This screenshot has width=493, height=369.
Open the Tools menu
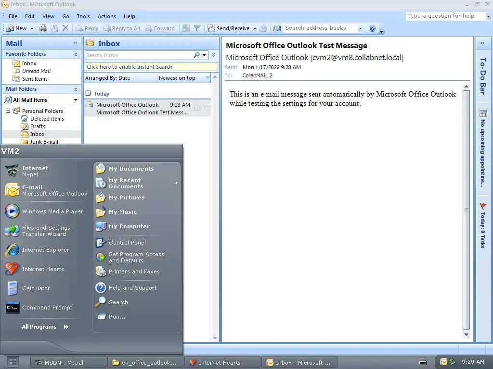pos(83,16)
